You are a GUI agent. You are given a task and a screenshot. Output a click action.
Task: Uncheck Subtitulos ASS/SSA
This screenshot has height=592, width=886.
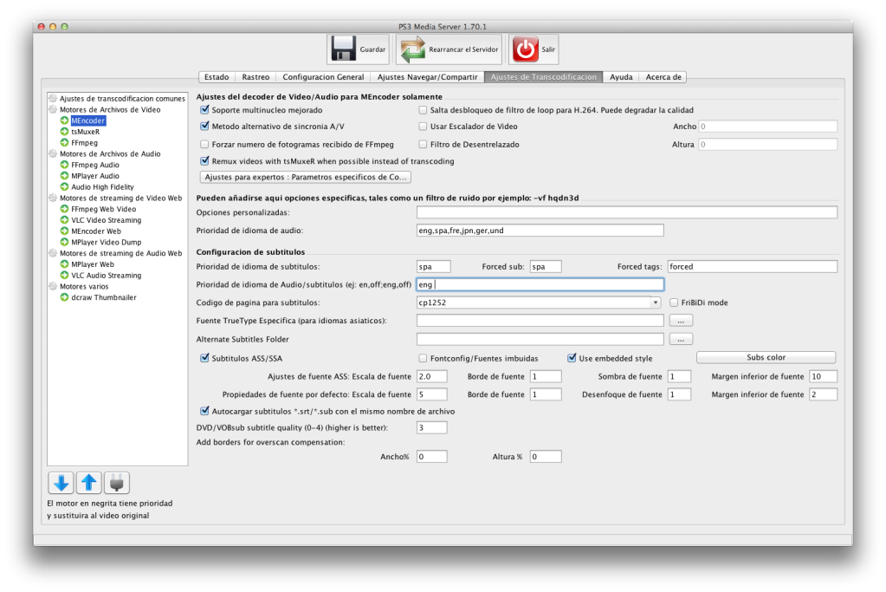coord(204,358)
